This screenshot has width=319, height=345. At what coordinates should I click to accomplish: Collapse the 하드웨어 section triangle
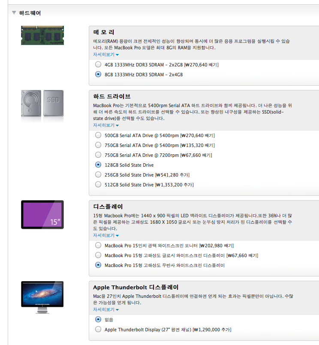pos(14,13)
